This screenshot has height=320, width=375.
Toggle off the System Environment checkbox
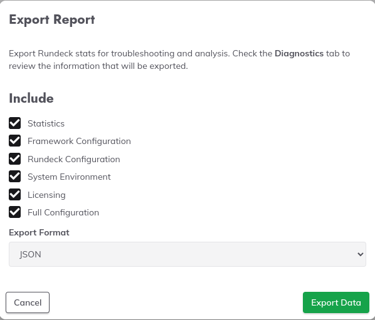click(15, 177)
